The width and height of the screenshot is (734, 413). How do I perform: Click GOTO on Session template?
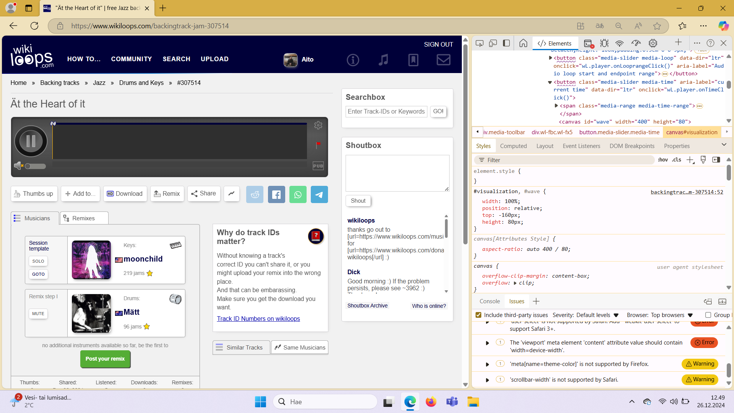tap(38, 274)
